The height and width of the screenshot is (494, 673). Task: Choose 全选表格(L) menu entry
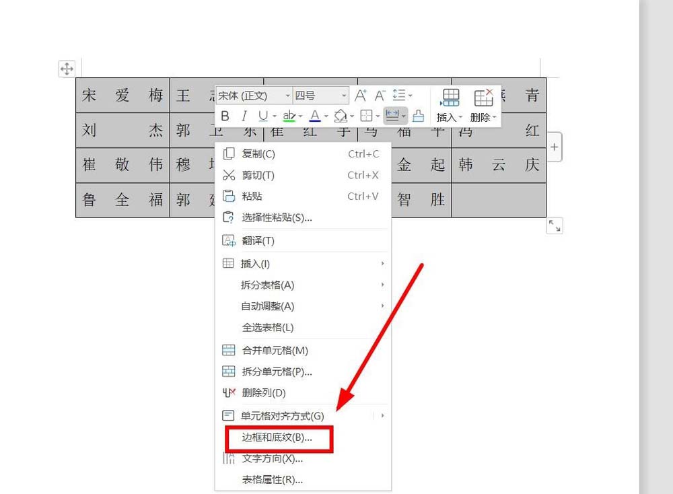(x=303, y=328)
